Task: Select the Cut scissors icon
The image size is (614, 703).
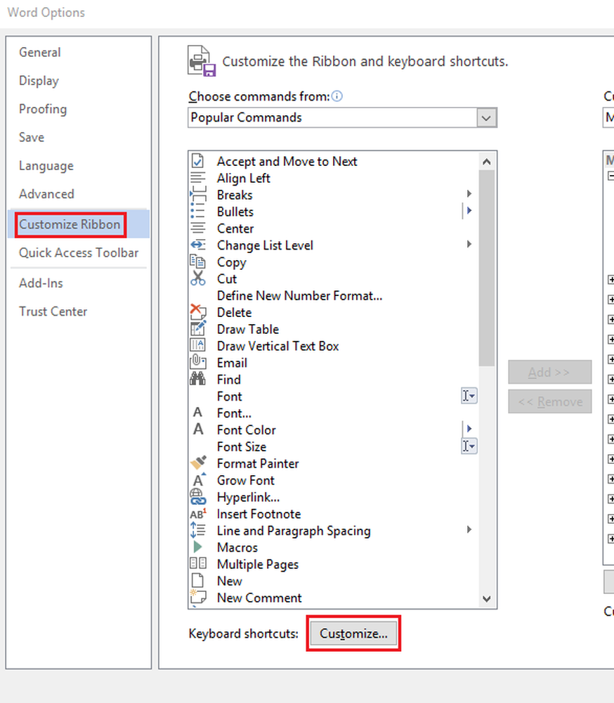Action: coord(198,278)
